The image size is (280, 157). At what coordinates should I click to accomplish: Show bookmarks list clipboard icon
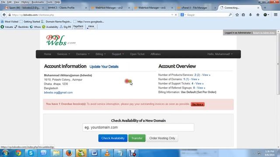tap(243, 15)
